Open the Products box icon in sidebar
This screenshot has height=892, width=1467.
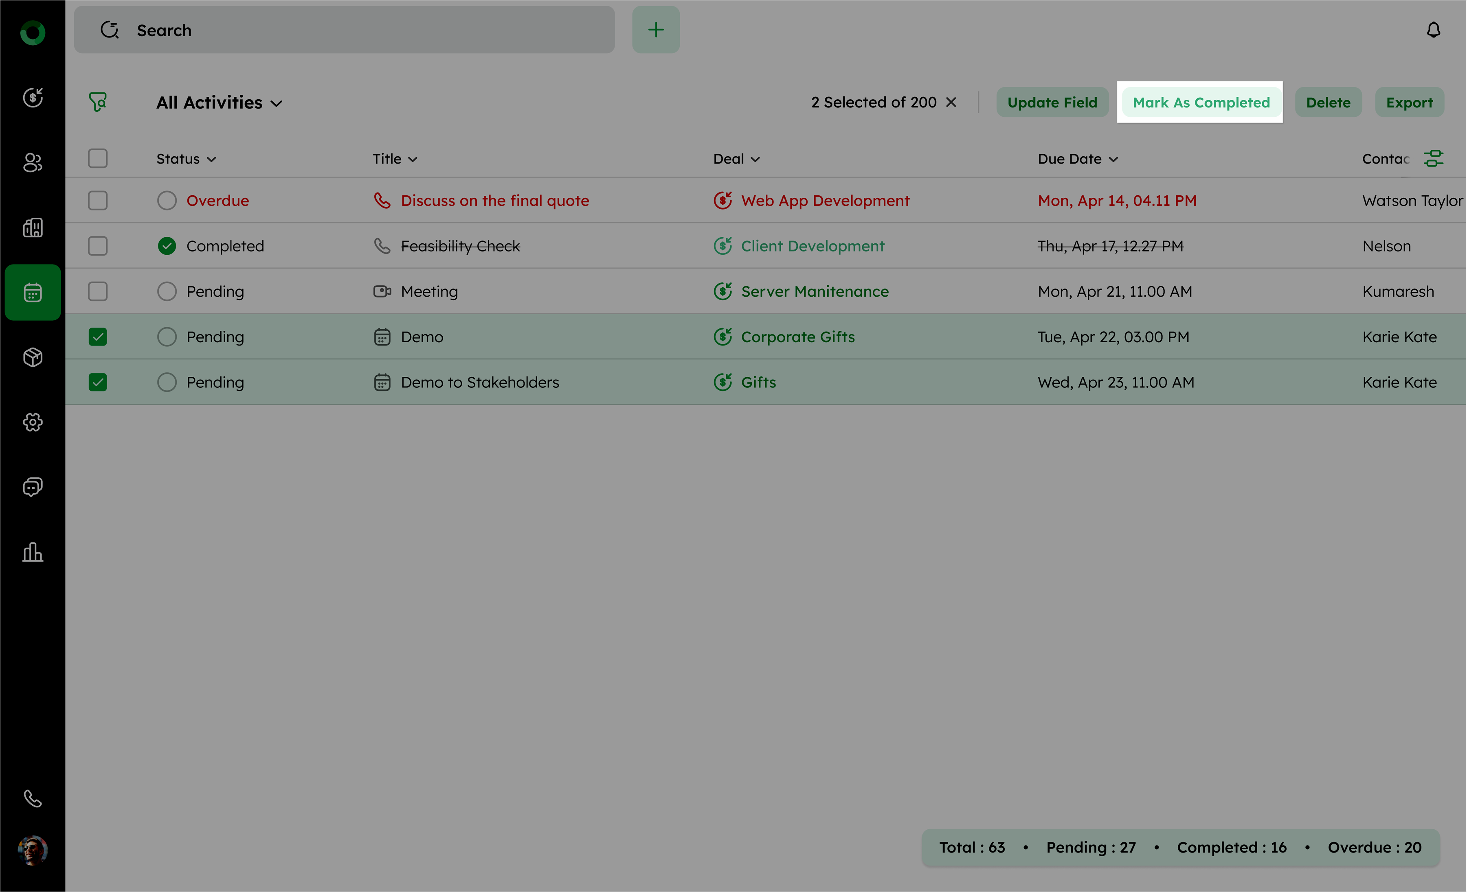pyautogui.click(x=33, y=357)
